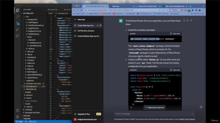The height and width of the screenshot is (123, 220).
Task: Expand the TIMELINE section
Action: [27, 119]
